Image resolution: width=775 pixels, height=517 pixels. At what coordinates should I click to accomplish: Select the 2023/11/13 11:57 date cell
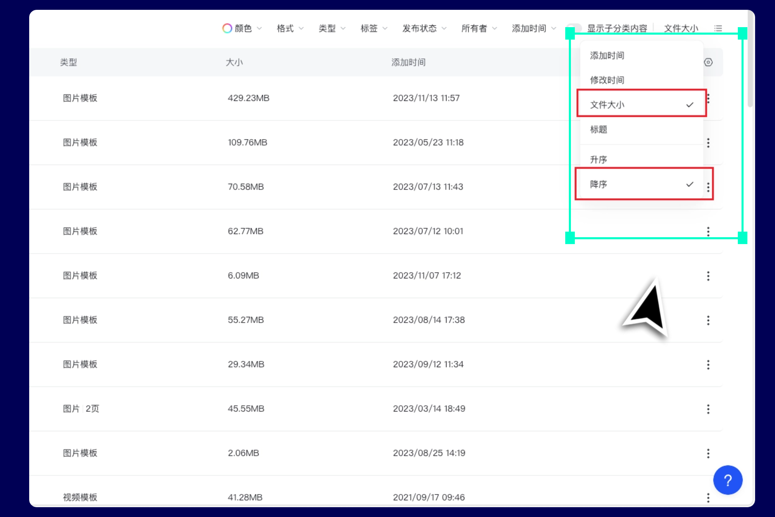(426, 98)
